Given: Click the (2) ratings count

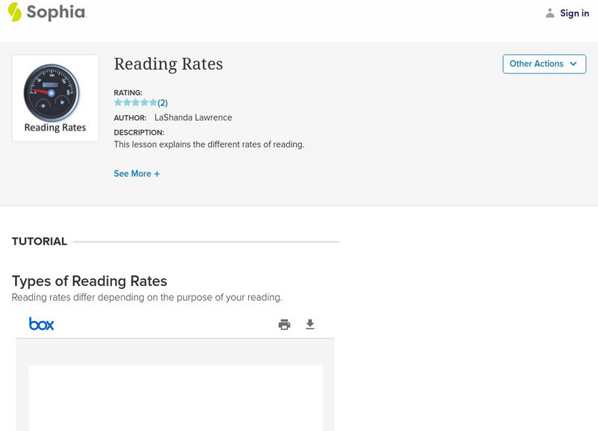Looking at the screenshot, I should coord(163,103).
